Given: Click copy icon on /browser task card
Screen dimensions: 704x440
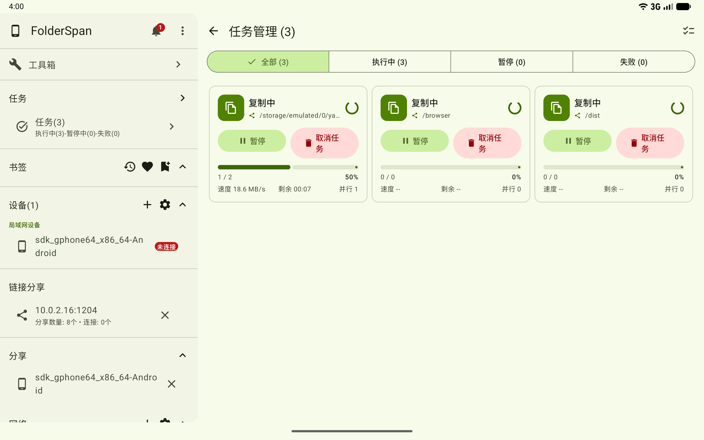Looking at the screenshot, I should tap(394, 108).
